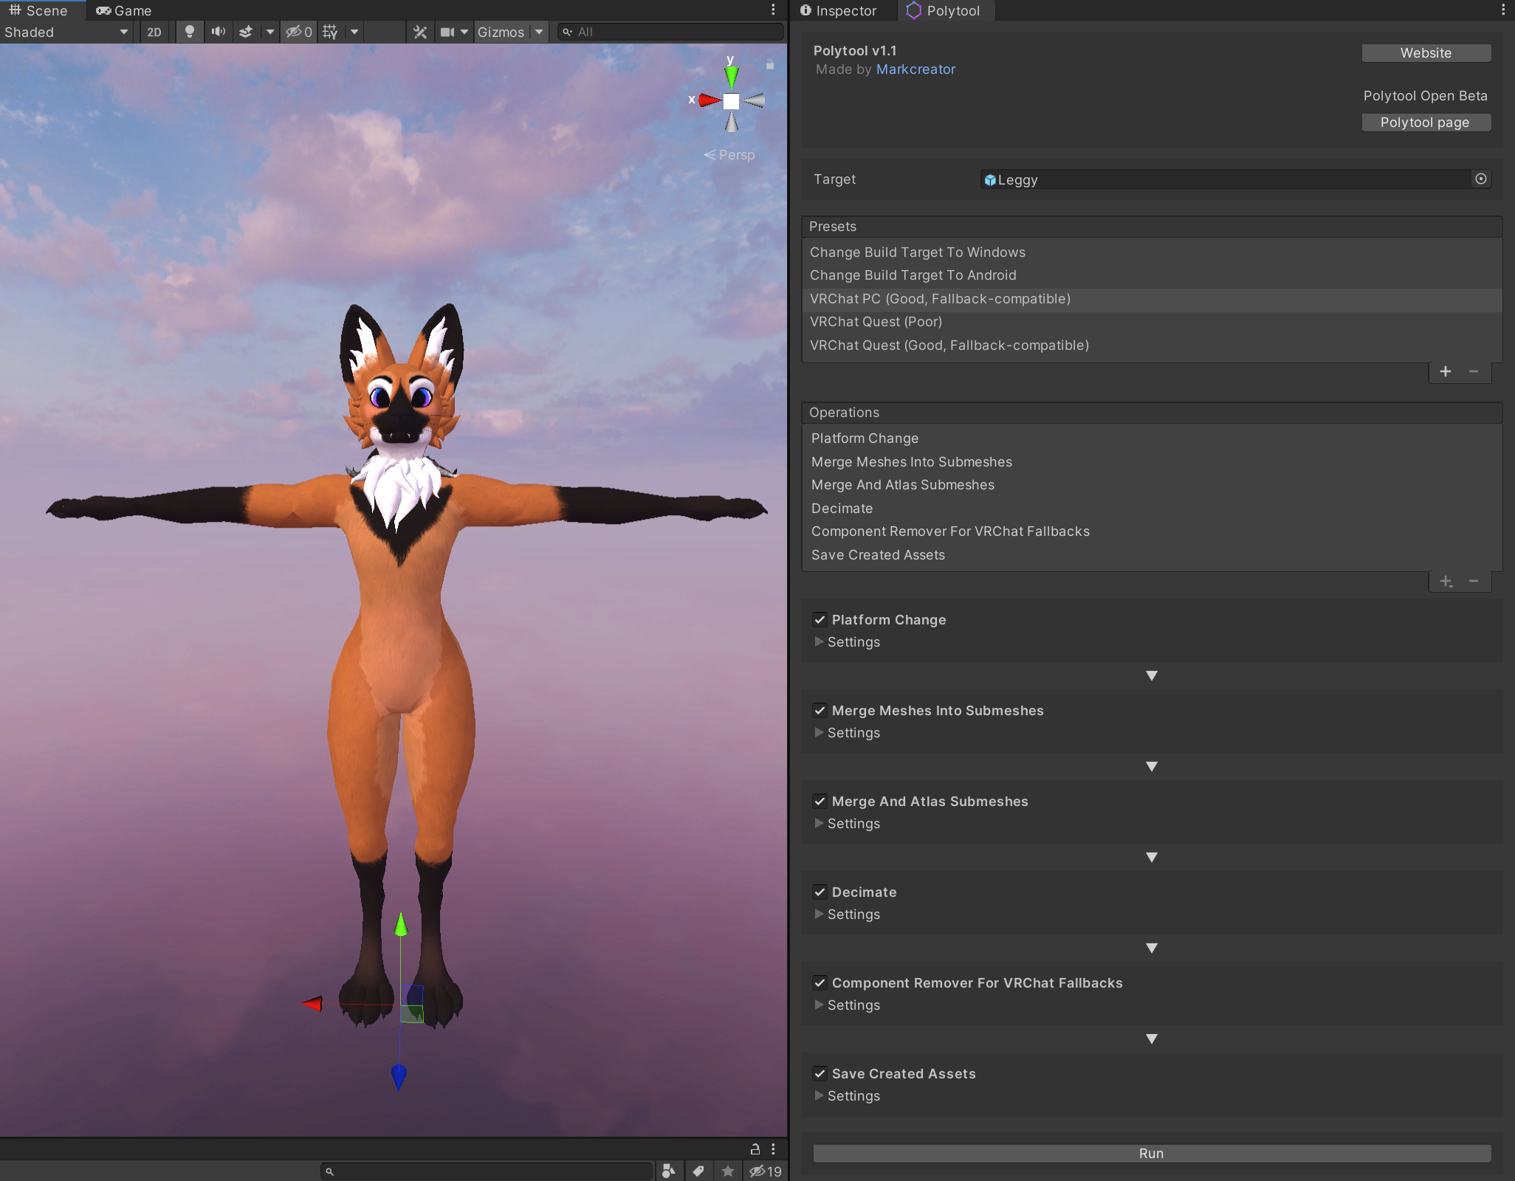Switch to the Game tab
Viewport: 1515px width, 1181px height.
click(124, 10)
